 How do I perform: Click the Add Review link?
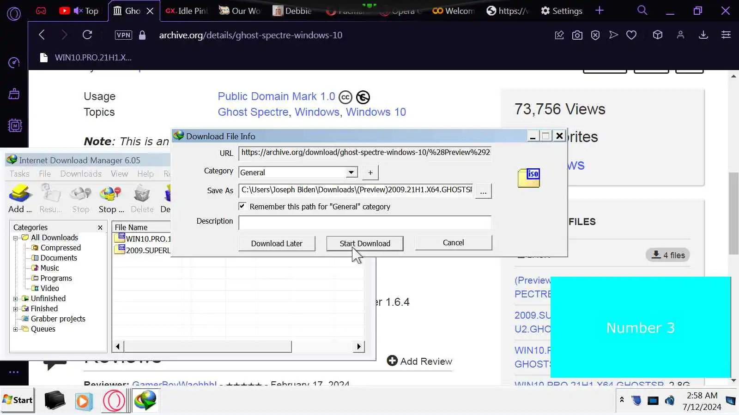pyautogui.click(x=419, y=361)
